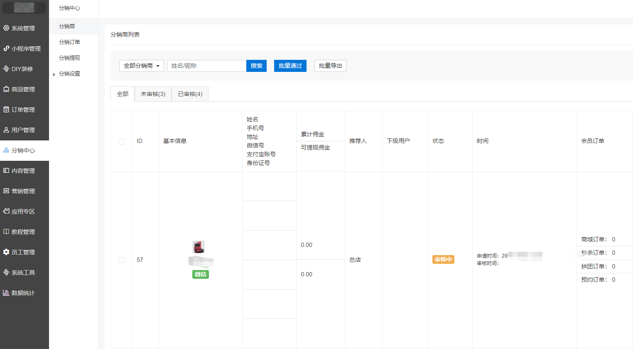Image resolution: width=633 pixels, height=349 pixels.
Task: Switch to the 未审核(3) tab
Action: 153,94
